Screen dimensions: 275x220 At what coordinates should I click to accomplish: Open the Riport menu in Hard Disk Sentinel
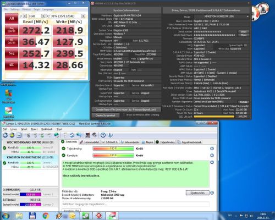click(34, 129)
